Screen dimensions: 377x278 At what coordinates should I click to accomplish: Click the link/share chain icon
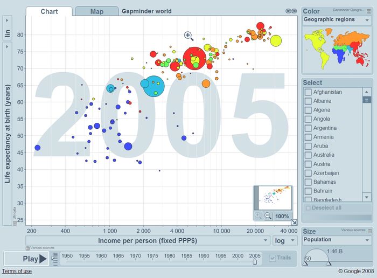tap(291, 11)
